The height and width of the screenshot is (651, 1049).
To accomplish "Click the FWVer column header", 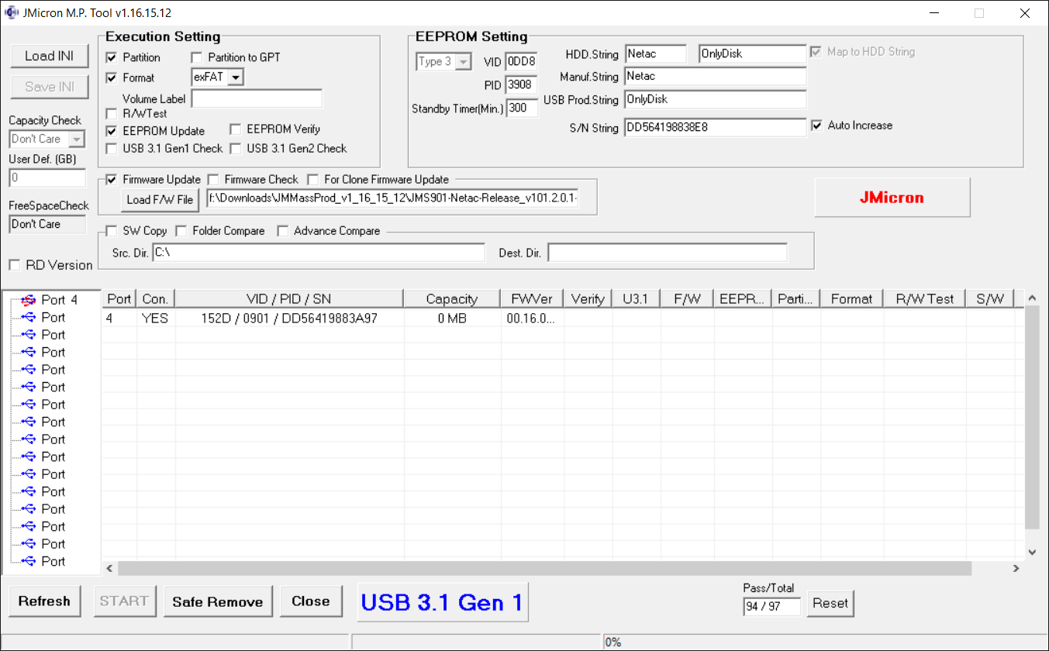I will pyautogui.click(x=531, y=298).
